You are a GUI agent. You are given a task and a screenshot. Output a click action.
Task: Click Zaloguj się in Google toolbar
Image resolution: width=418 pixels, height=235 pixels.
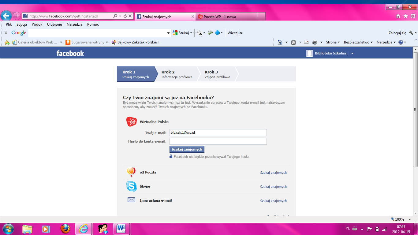click(397, 33)
